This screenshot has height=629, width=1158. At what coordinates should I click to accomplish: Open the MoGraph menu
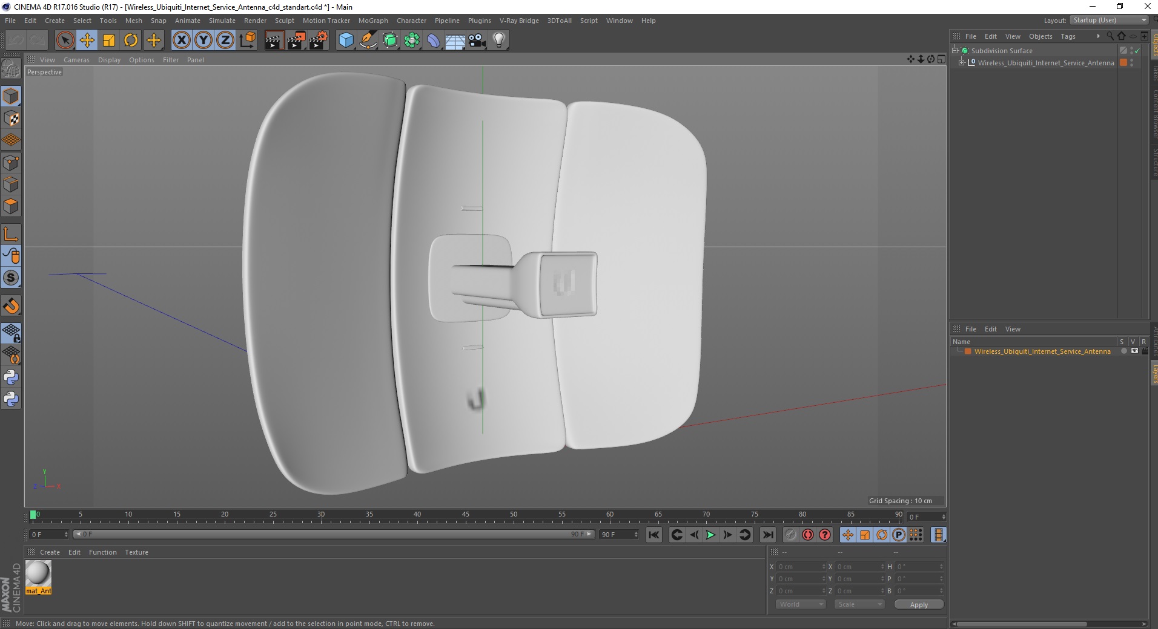coord(373,21)
